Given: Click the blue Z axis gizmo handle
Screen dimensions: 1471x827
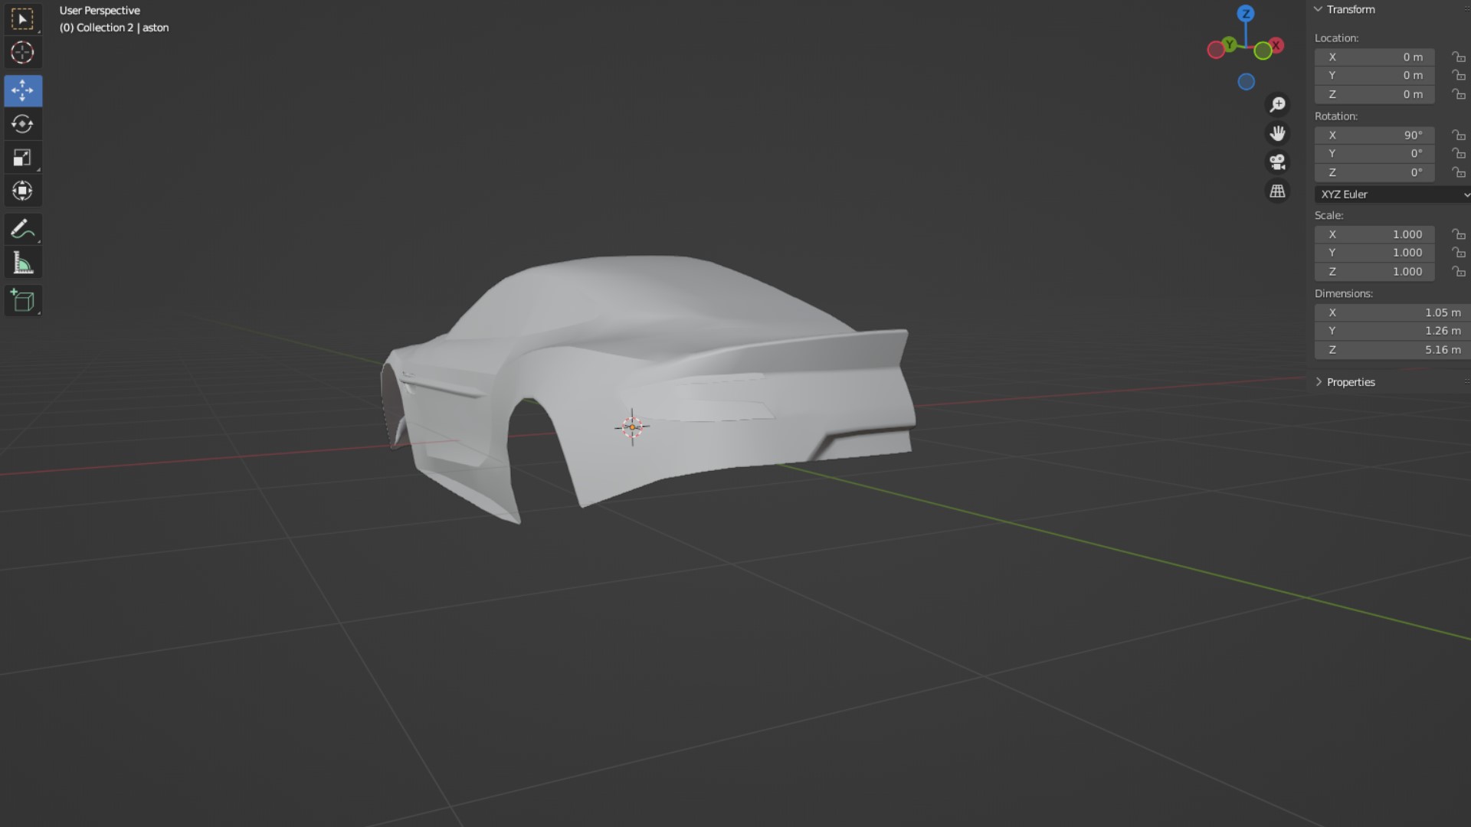Looking at the screenshot, I should pyautogui.click(x=1246, y=14).
